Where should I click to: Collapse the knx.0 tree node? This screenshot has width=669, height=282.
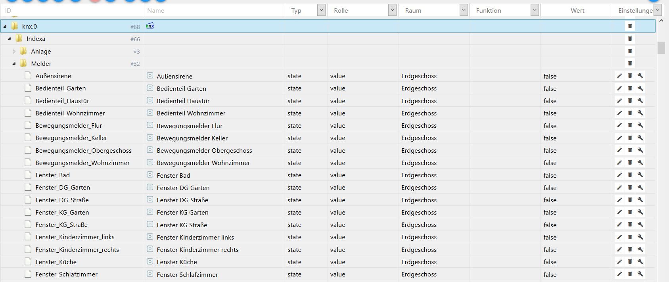click(x=5, y=27)
